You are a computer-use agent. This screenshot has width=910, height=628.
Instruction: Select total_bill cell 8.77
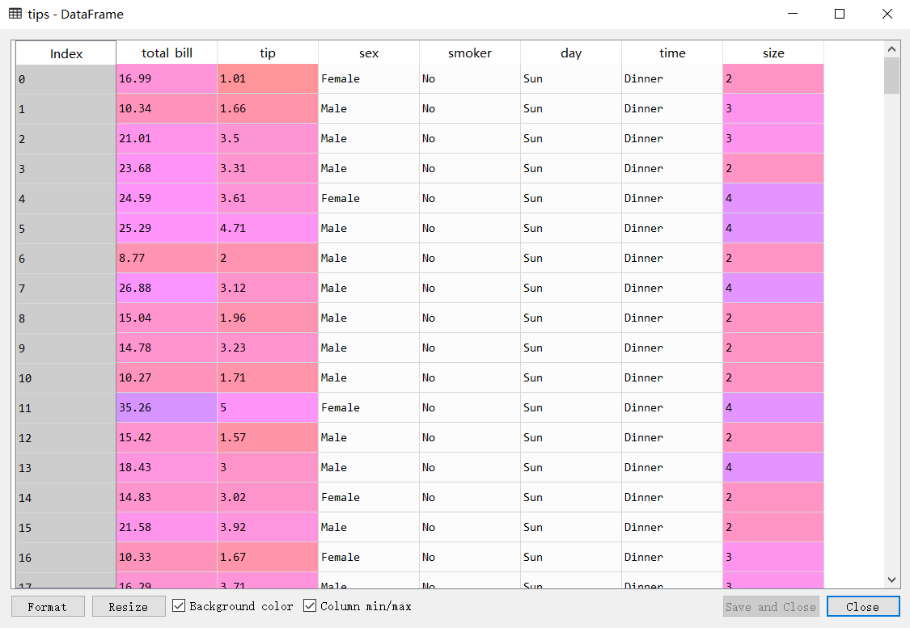tap(167, 258)
